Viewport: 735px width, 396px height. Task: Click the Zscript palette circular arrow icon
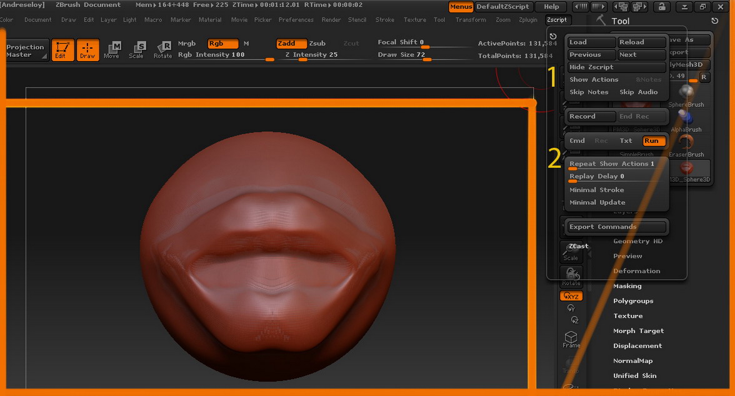pos(553,36)
